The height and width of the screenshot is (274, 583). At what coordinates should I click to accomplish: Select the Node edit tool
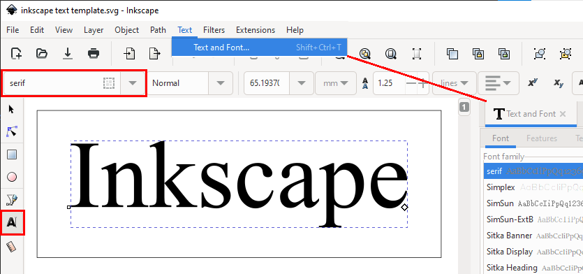(x=12, y=131)
